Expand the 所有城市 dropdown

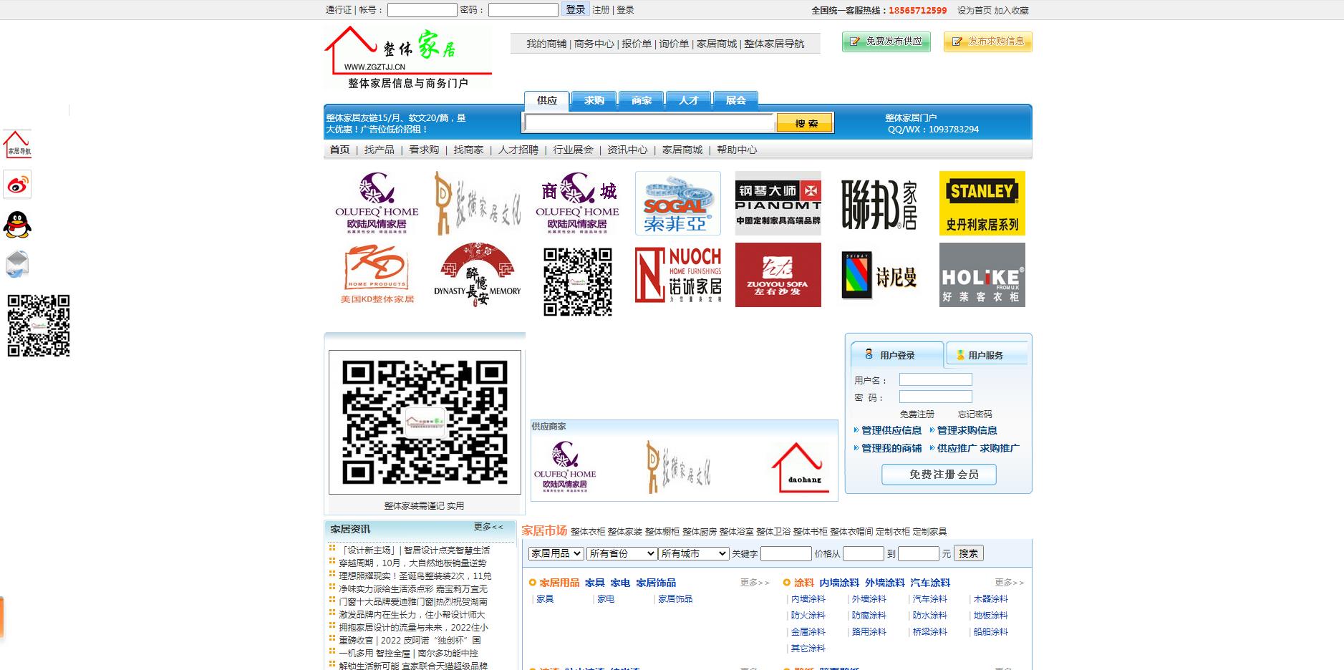point(694,553)
